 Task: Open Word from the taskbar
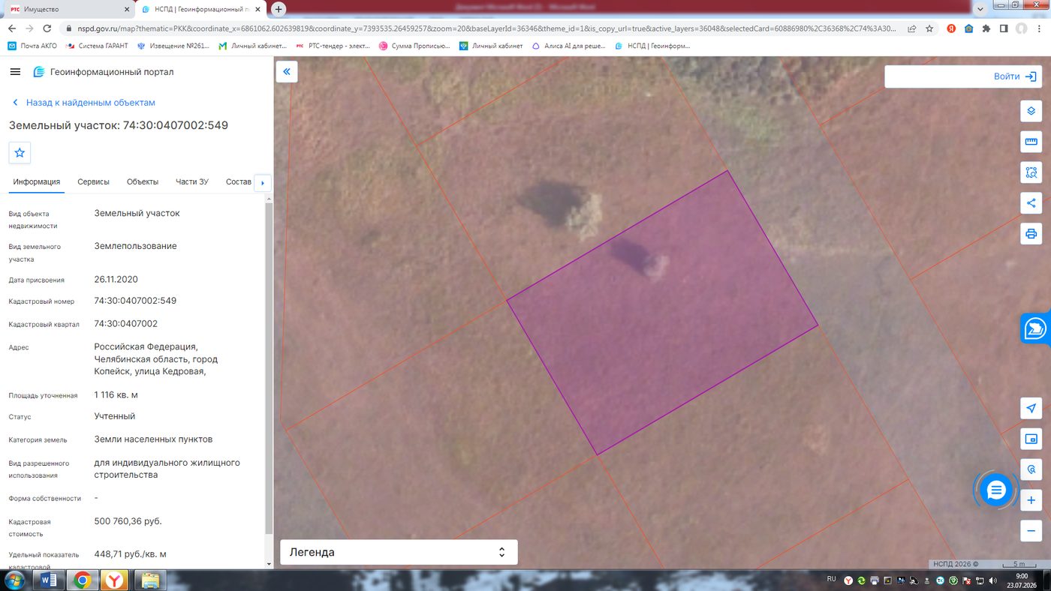click(49, 580)
